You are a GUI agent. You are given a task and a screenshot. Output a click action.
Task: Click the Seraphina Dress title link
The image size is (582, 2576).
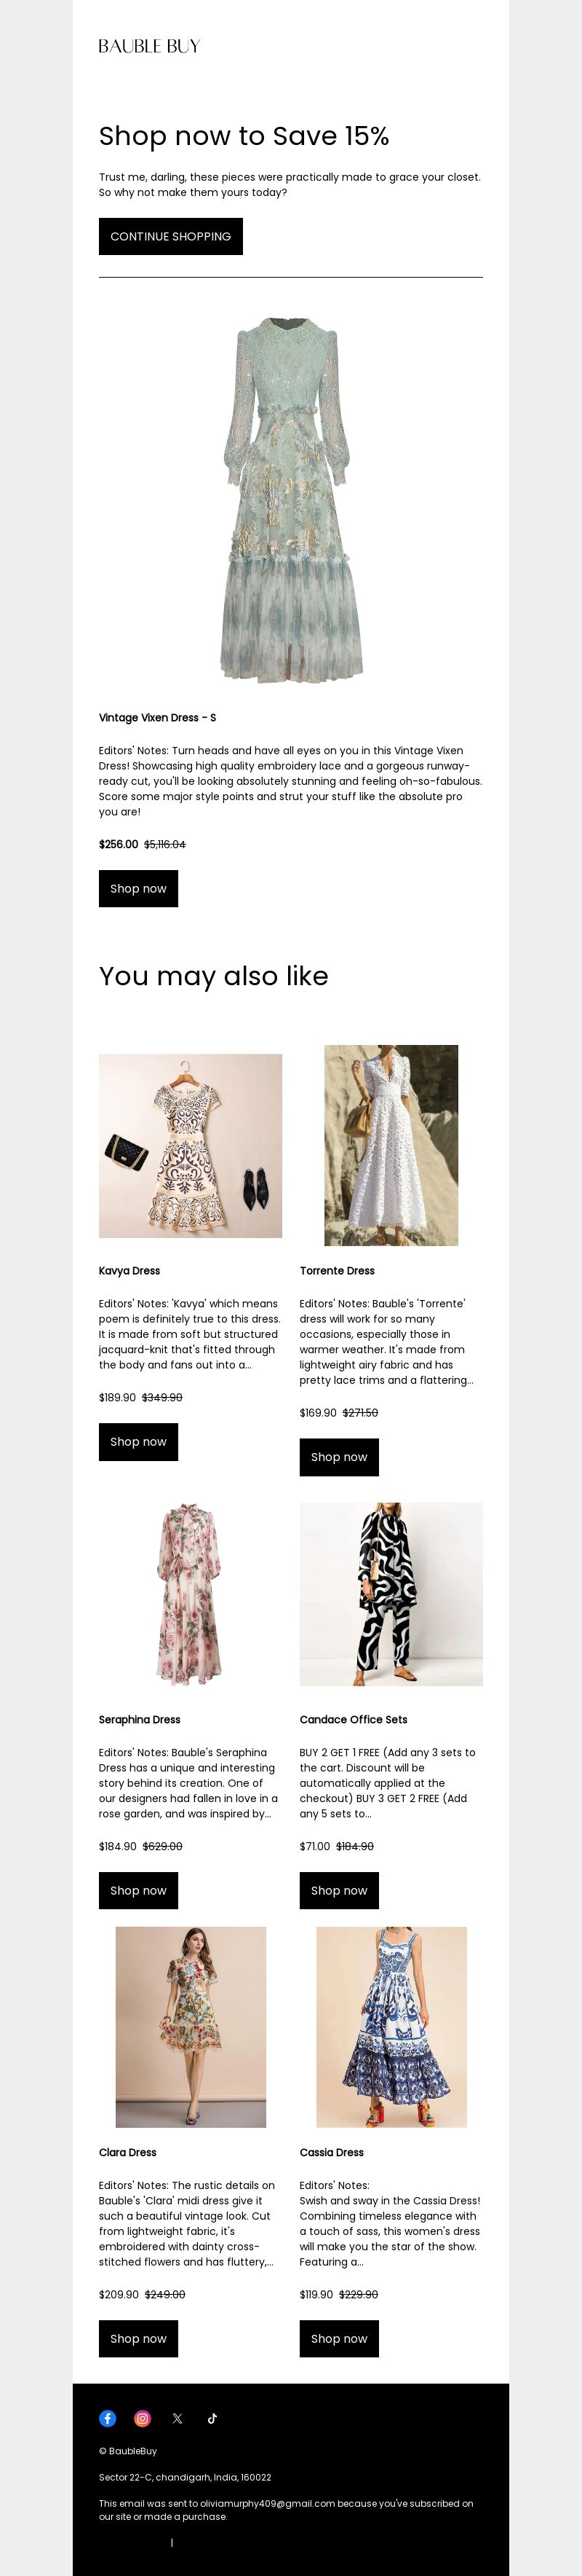tap(140, 1719)
